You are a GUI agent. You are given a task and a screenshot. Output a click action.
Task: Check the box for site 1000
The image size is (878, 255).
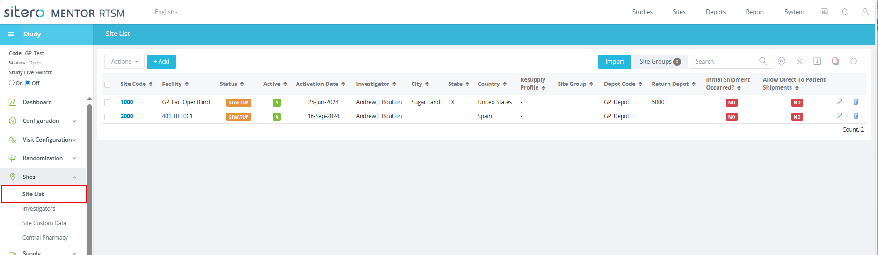(108, 103)
